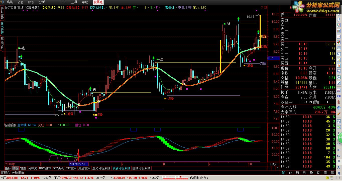
Task: Click the green 26 round badge
Action: click(340, 137)
